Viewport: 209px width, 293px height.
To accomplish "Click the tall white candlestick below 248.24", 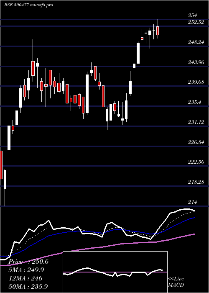I will coord(138,53).
